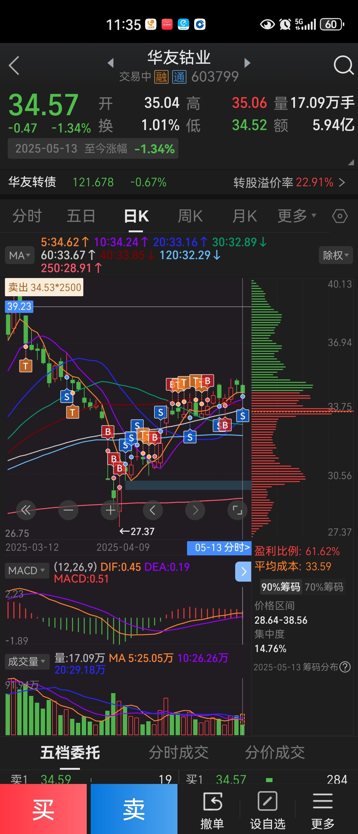Tap the 通 connect badge

coord(179,77)
